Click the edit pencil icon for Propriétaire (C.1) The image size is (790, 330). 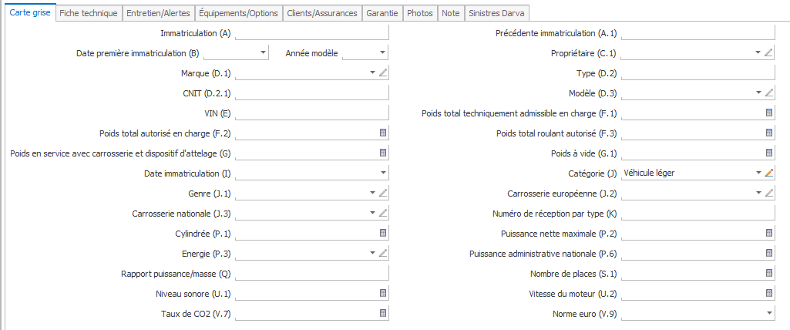[768, 53]
